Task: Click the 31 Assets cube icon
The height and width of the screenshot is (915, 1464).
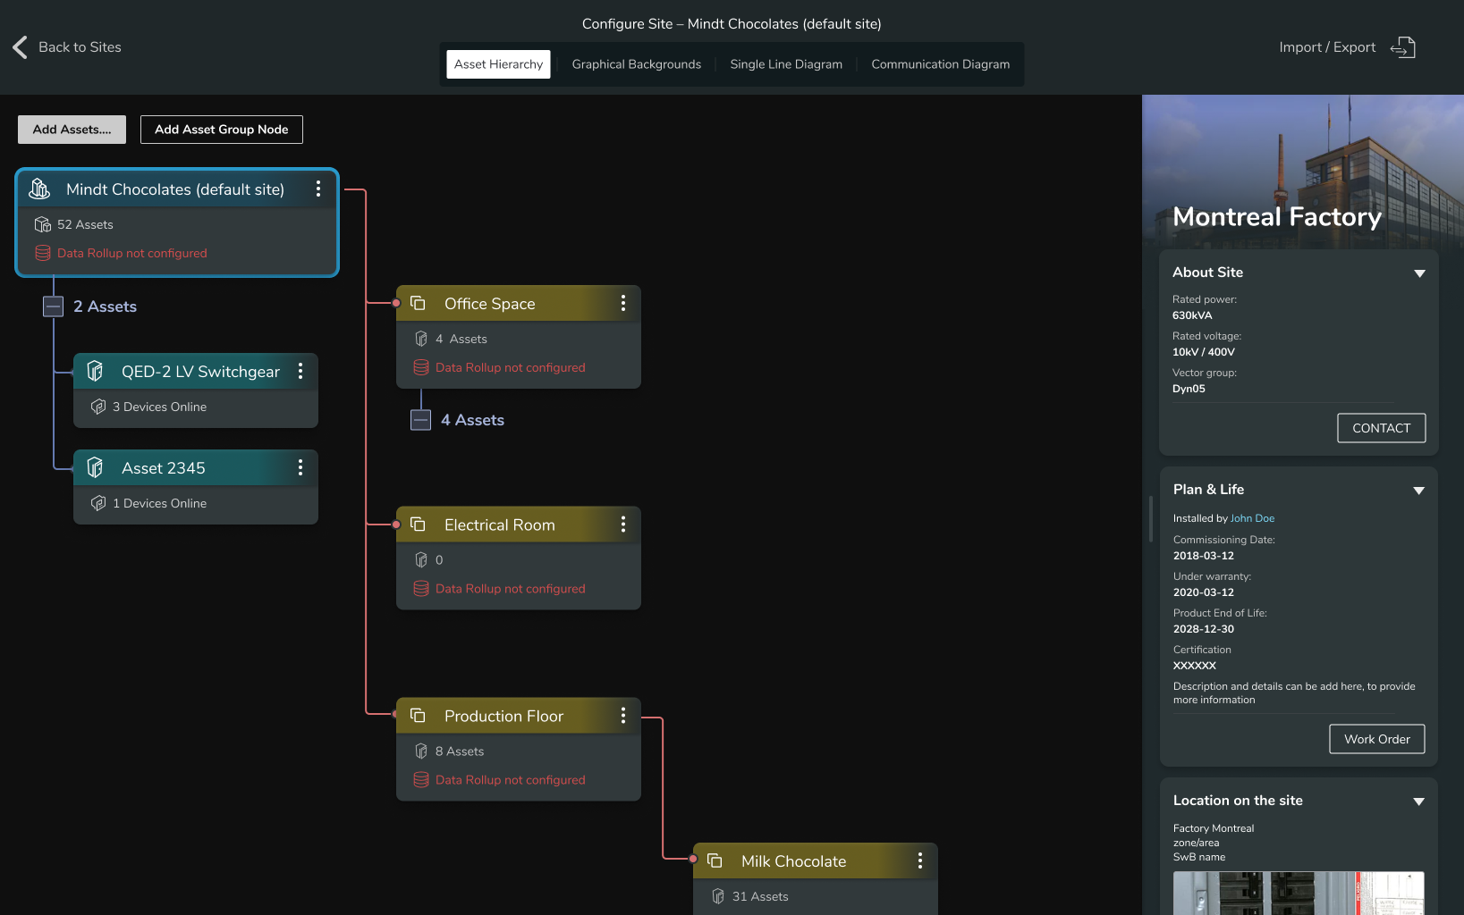Action: (x=718, y=896)
